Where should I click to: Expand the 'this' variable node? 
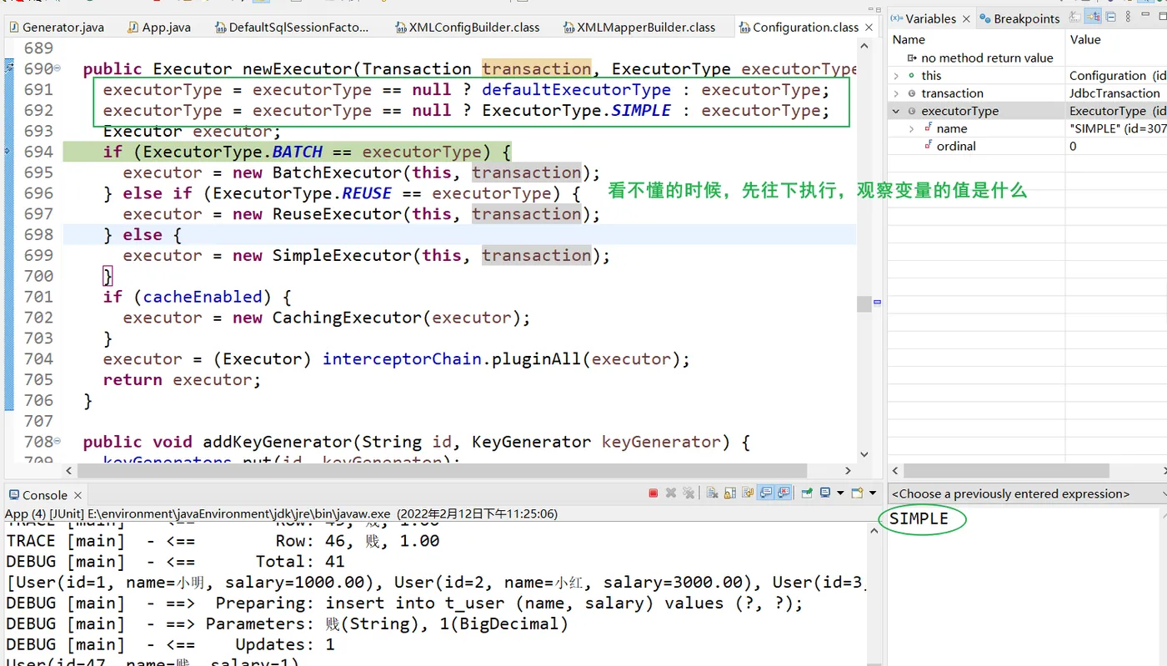[x=896, y=76]
